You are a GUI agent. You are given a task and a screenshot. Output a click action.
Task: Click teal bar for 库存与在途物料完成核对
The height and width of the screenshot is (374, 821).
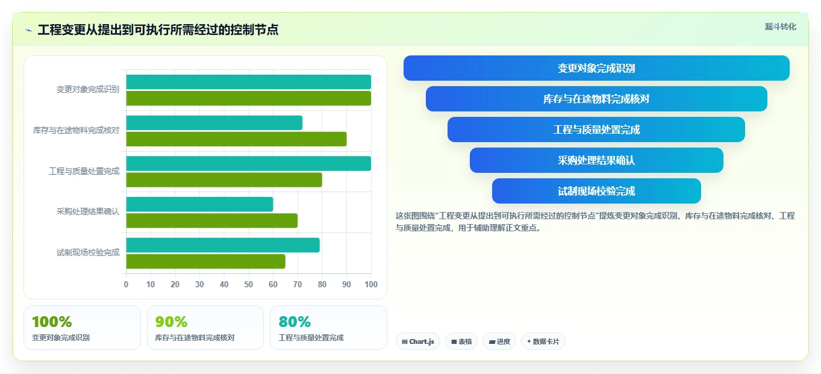click(x=214, y=123)
